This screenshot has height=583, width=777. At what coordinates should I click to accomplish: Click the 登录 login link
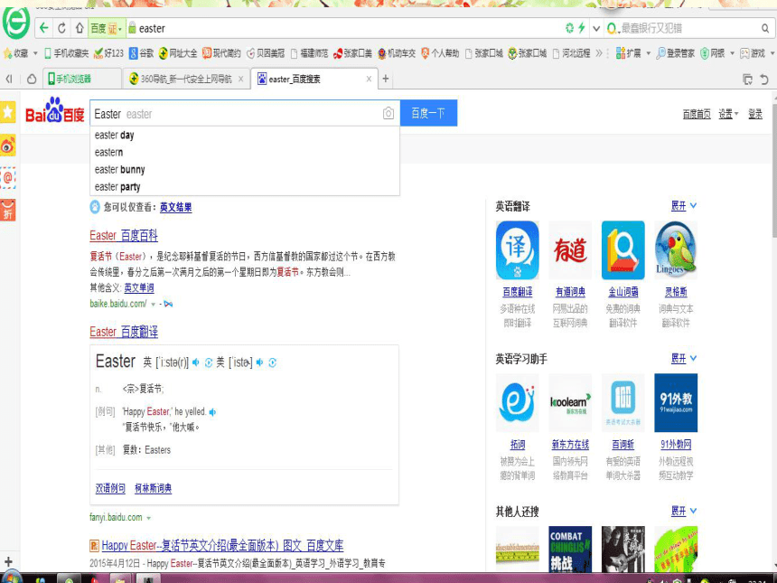pos(755,114)
